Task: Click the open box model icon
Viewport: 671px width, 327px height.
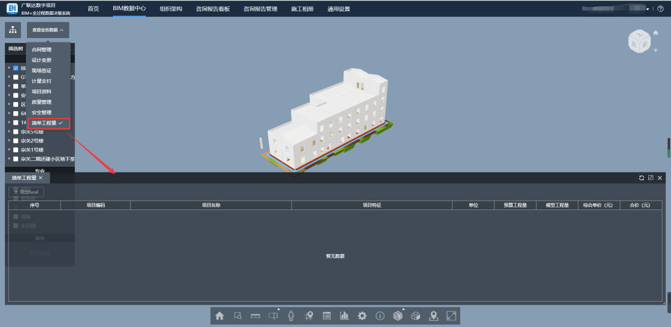Action: coord(416,316)
